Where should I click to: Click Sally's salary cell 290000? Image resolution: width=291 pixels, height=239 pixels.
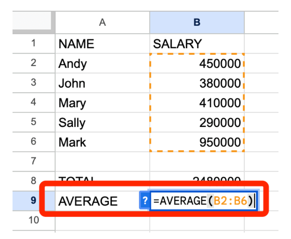click(197, 122)
